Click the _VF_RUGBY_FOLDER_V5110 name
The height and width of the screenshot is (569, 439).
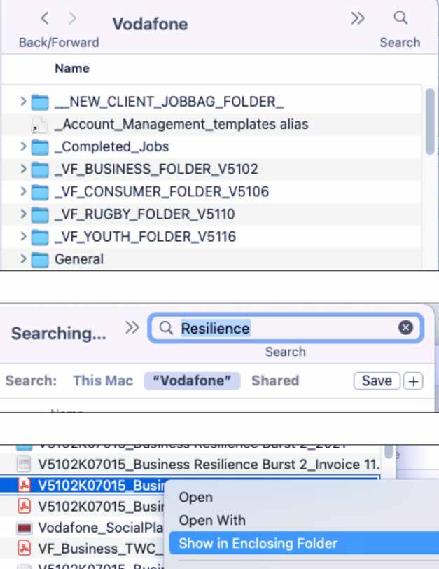145,214
